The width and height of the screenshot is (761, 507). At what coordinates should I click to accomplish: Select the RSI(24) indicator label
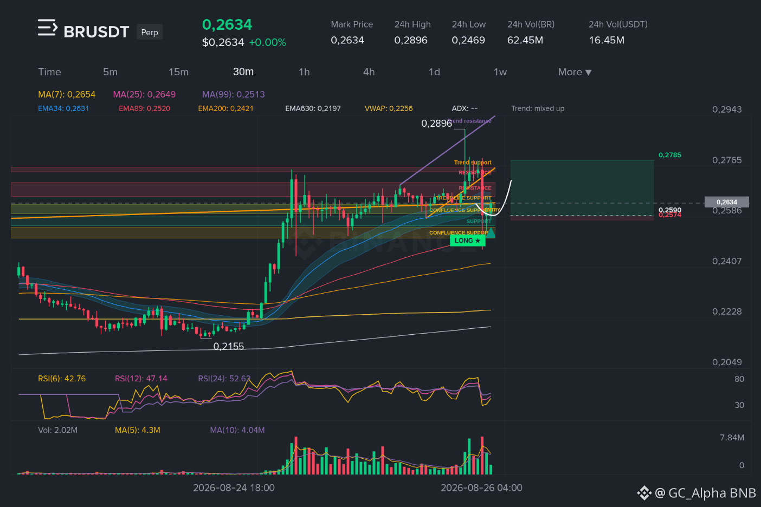(x=224, y=379)
